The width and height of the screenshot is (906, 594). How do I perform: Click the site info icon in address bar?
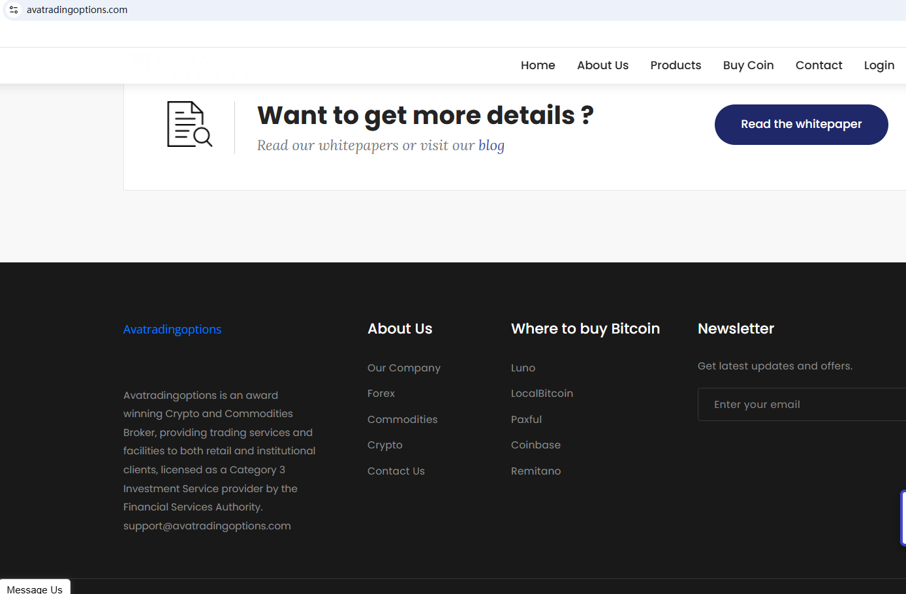click(x=14, y=10)
